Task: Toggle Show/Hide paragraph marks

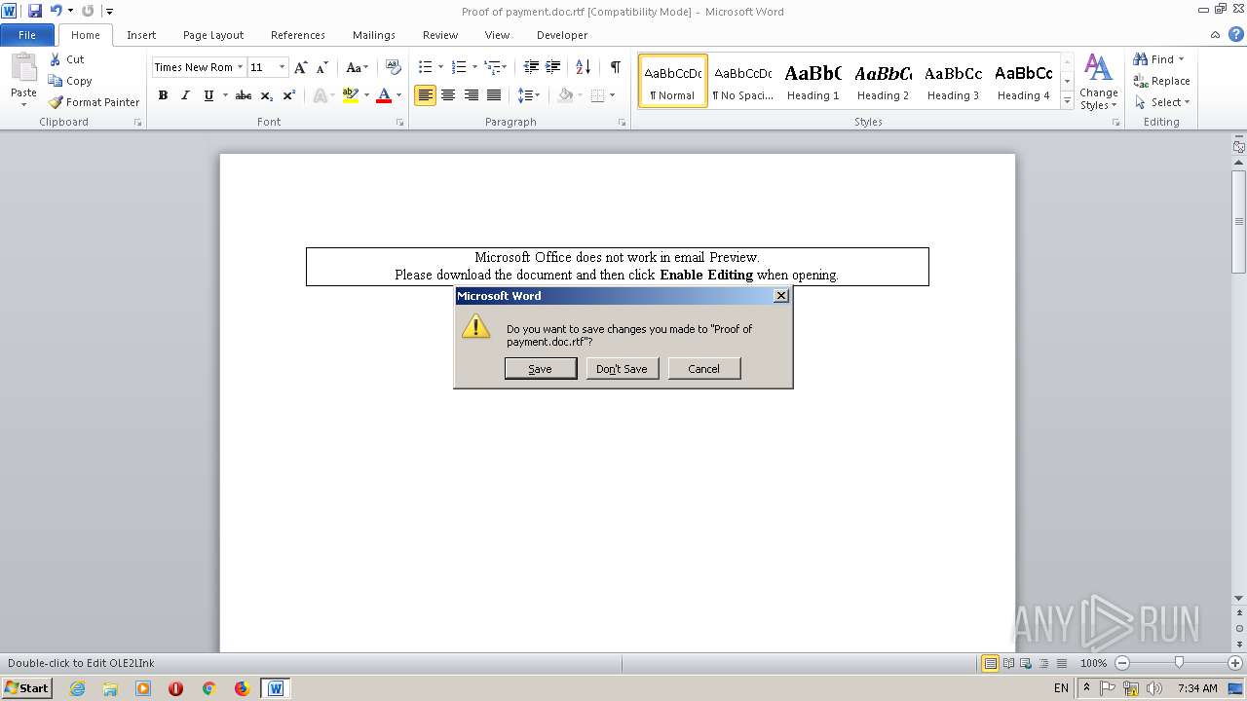Action: 615,67
